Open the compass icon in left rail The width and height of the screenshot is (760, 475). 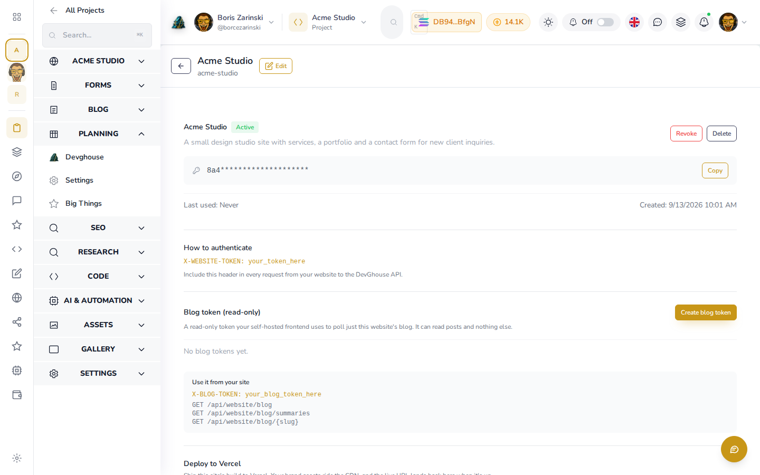[17, 176]
